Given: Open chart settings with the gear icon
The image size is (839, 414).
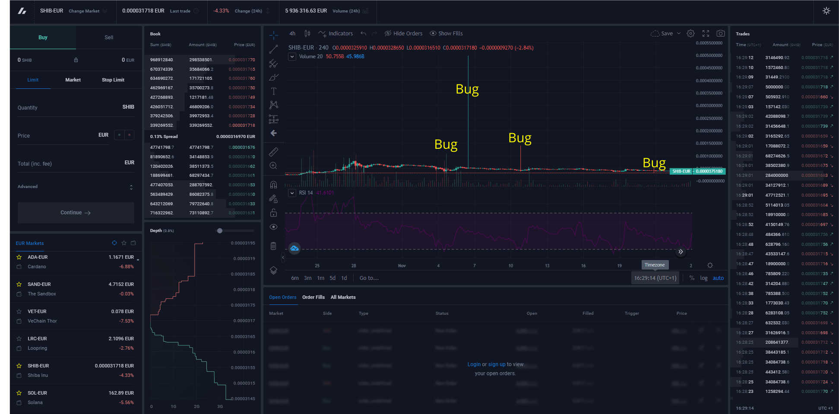Looking at the screenshot, I should 690,33.
